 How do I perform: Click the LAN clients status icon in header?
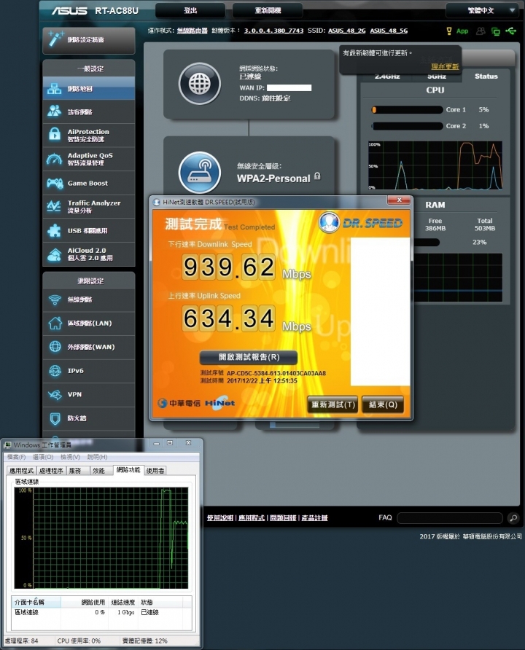click(496, 31)
